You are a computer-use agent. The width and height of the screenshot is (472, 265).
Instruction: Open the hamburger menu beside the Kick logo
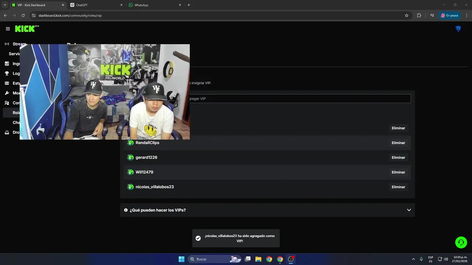coord(8,29)
